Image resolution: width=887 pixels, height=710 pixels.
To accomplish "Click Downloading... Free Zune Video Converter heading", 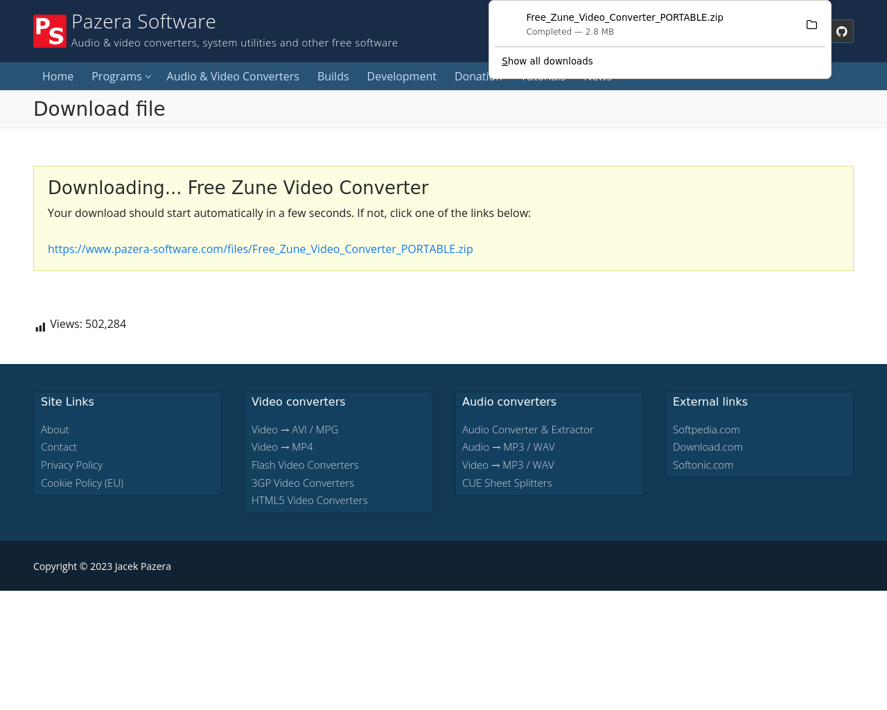I will pos(238,188).
